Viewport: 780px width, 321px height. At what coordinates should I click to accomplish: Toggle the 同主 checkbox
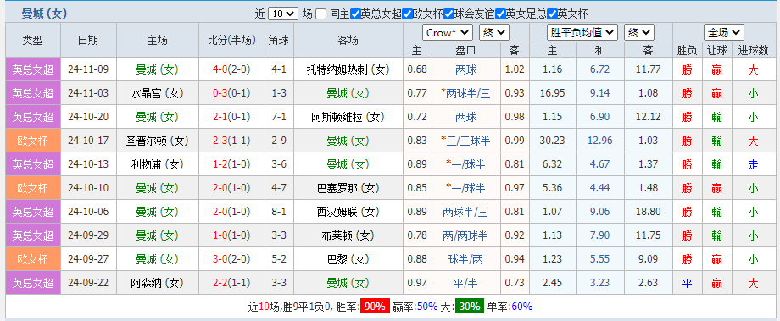[x=321, y=14]
